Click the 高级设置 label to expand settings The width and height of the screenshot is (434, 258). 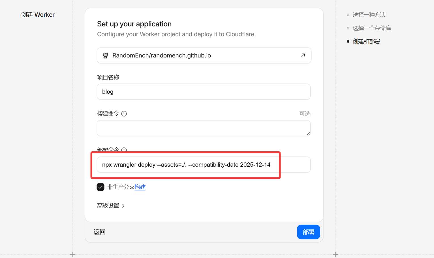pos(108,206)
